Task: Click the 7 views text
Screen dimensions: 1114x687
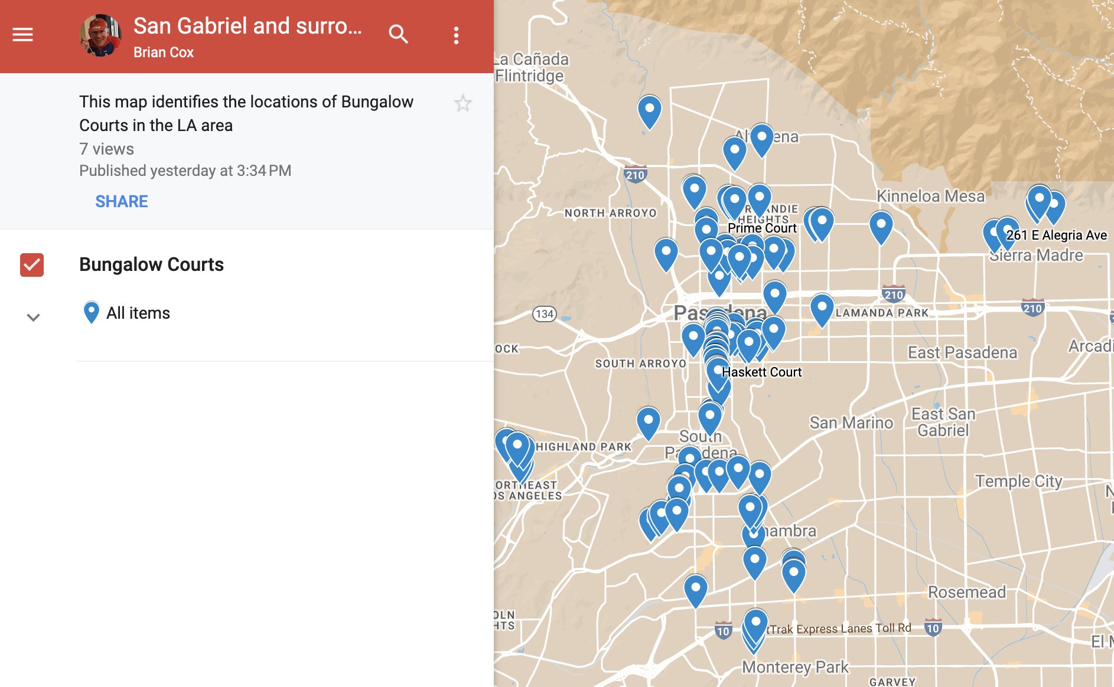Action: point(107,149)
